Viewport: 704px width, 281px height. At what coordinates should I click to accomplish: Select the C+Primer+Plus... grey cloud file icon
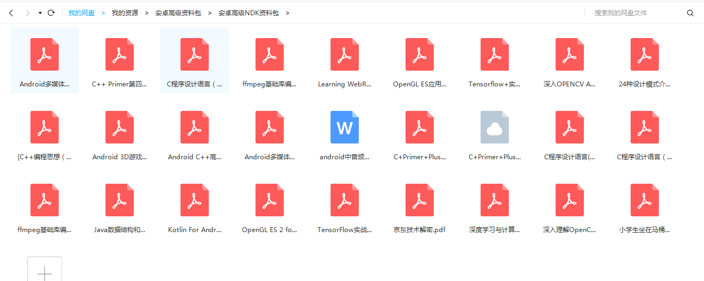pos(495,127)
